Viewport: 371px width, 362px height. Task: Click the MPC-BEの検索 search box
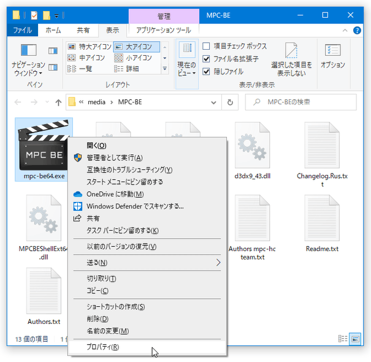point(300,102)
